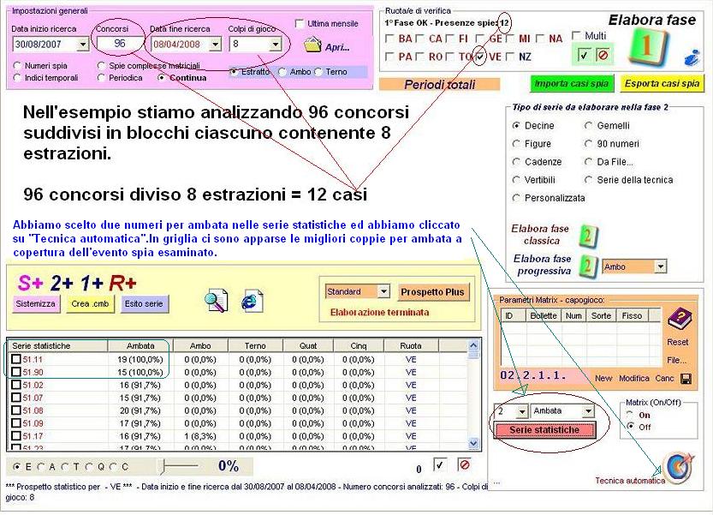Open numbers count dropdown showing 2

(522, 411)
